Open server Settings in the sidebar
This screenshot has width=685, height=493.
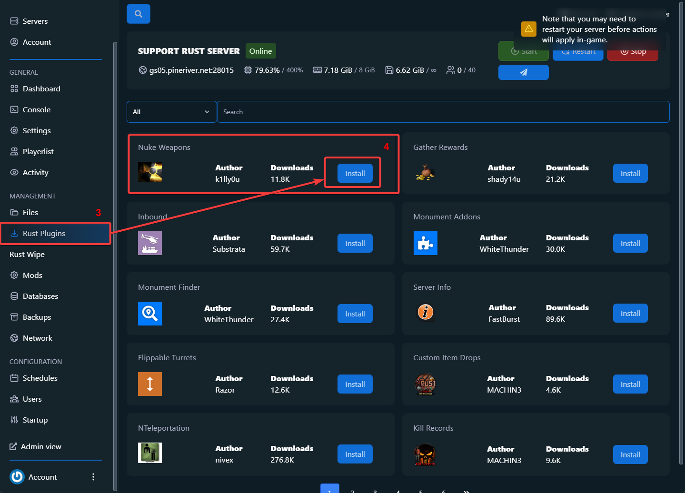point(30,130)
